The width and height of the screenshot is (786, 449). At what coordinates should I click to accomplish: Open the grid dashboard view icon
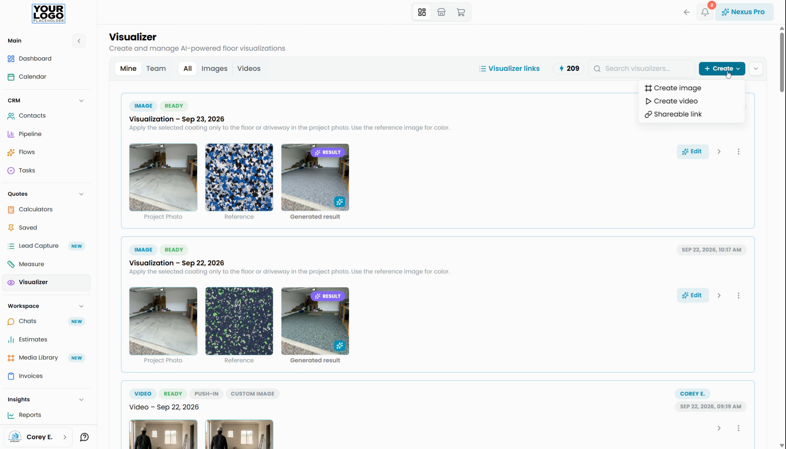(422, 12)
